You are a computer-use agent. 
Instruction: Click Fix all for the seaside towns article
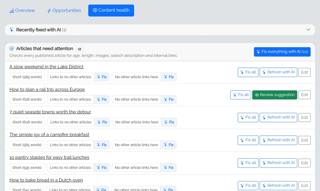(x=248, y=117)
